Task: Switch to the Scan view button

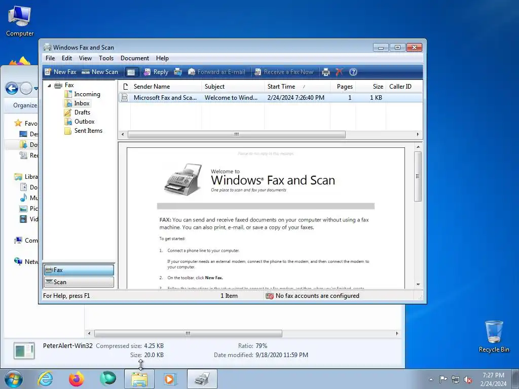Action: pyautogui.click(x=79, y=282)
